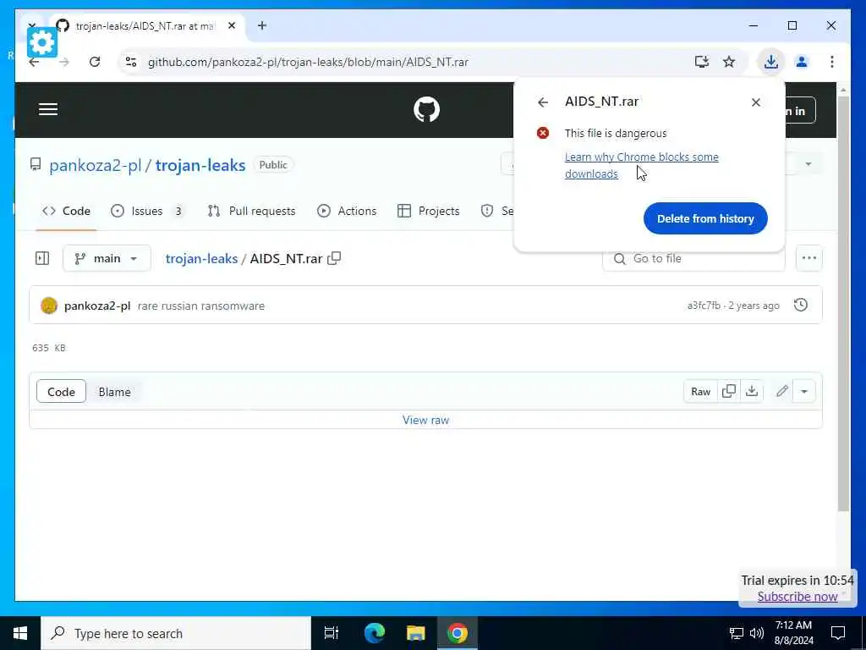Click the address bar URL
This screenshot has width=866, height=650.
[x=308, y=62]
